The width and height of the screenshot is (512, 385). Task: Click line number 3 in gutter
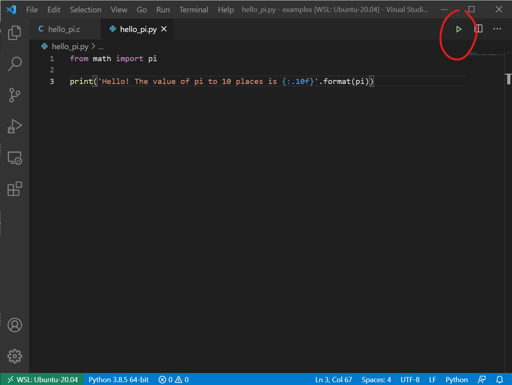tap(52, 81)
